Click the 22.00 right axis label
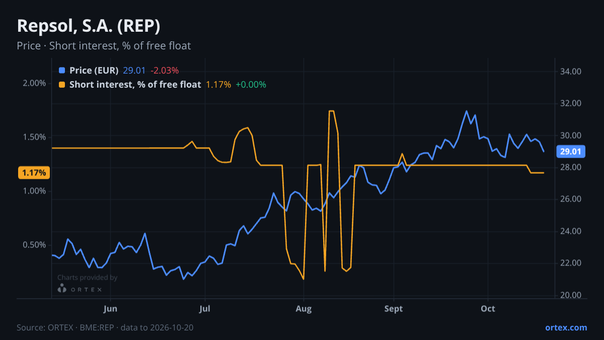 point(571,263)
